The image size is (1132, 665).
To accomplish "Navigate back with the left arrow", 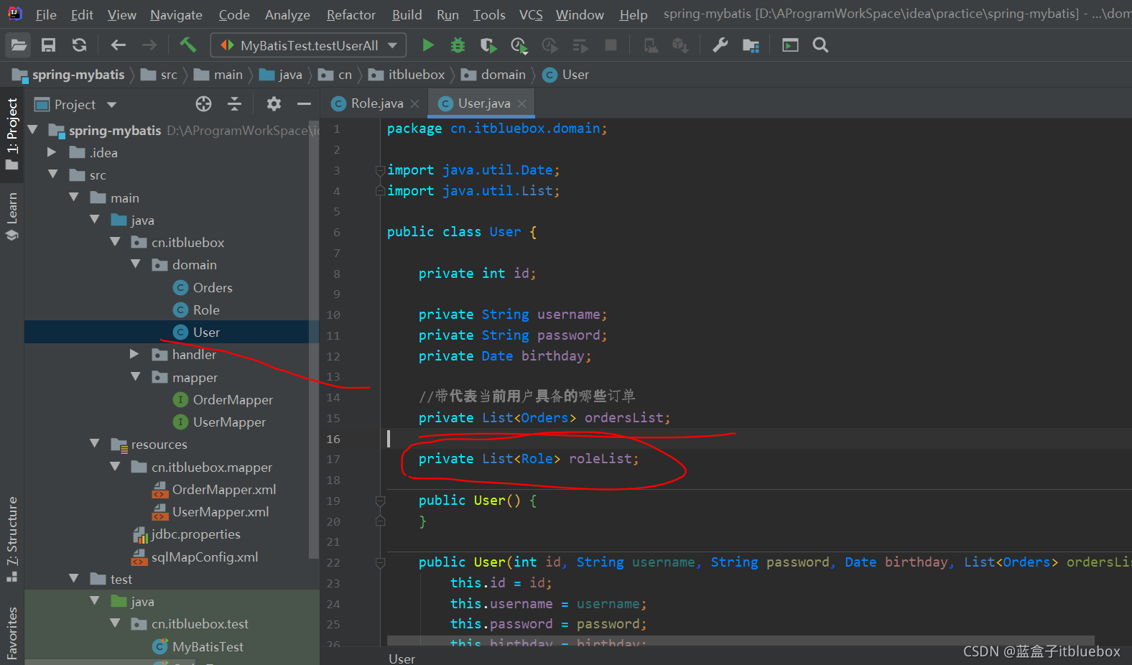I will coord(119,45).
